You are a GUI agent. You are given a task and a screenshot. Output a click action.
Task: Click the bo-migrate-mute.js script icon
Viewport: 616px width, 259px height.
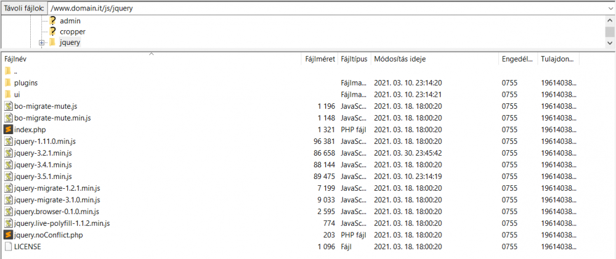tap(8, 106)
